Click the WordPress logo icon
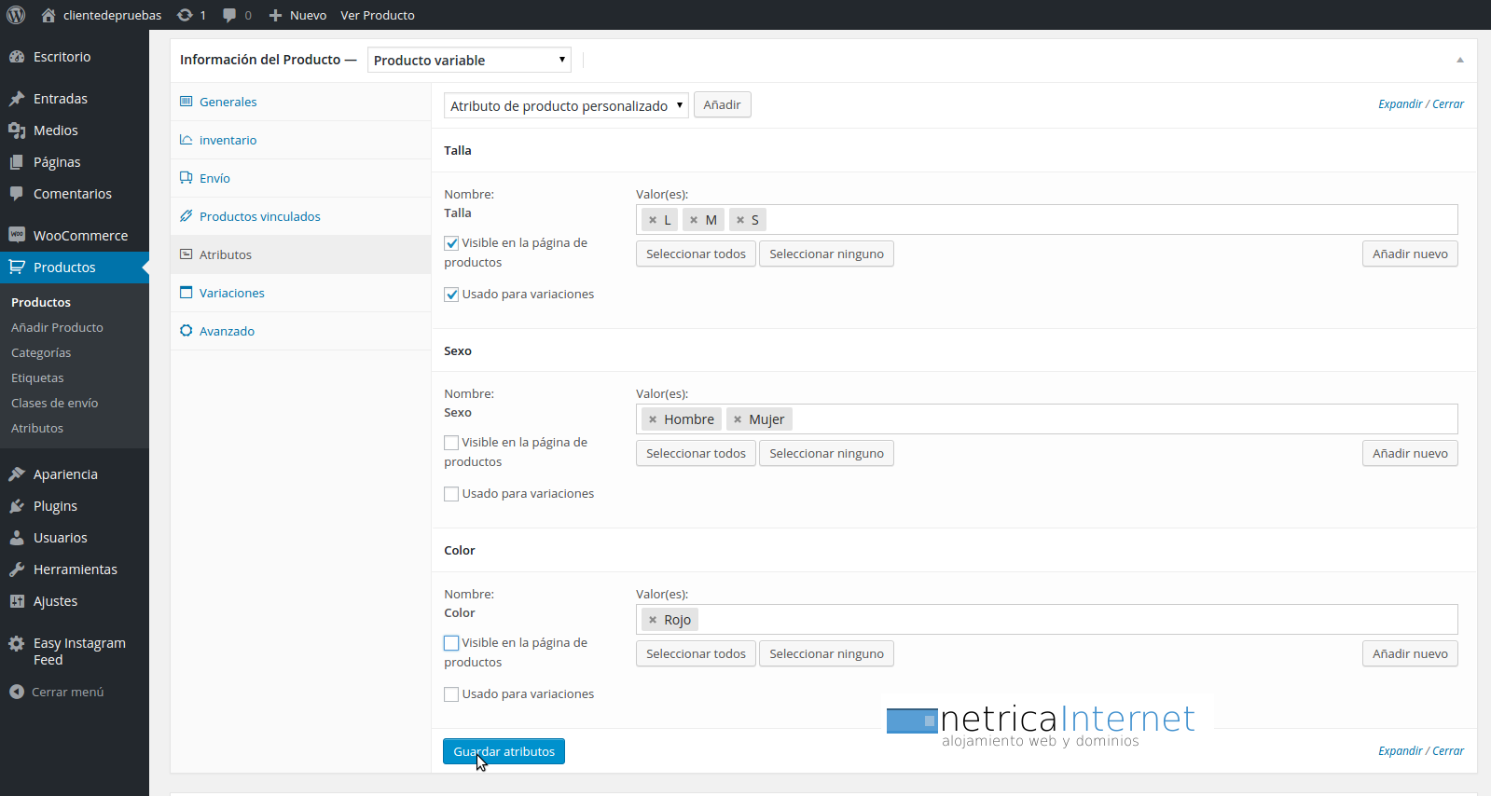Screen dimensions: 1491x796 [x=16, y=15]
